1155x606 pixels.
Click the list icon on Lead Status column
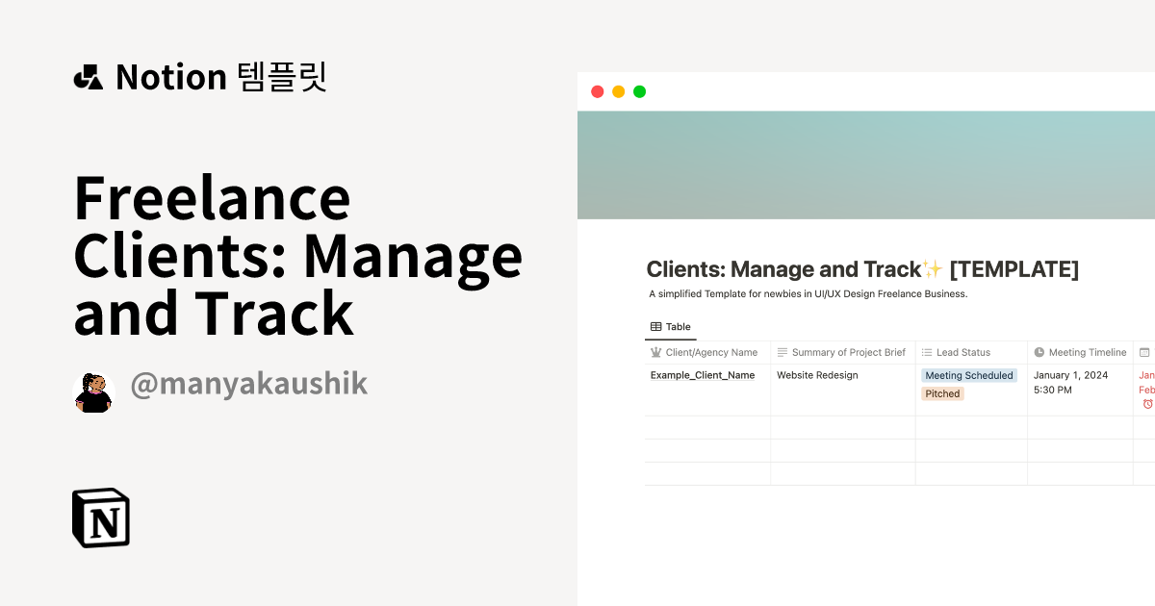926,352
